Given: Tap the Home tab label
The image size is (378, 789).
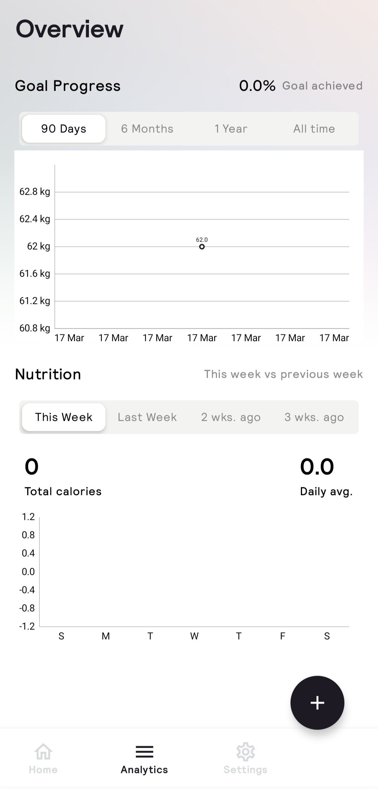Looking at the screenshot, I should click(43, 769).
